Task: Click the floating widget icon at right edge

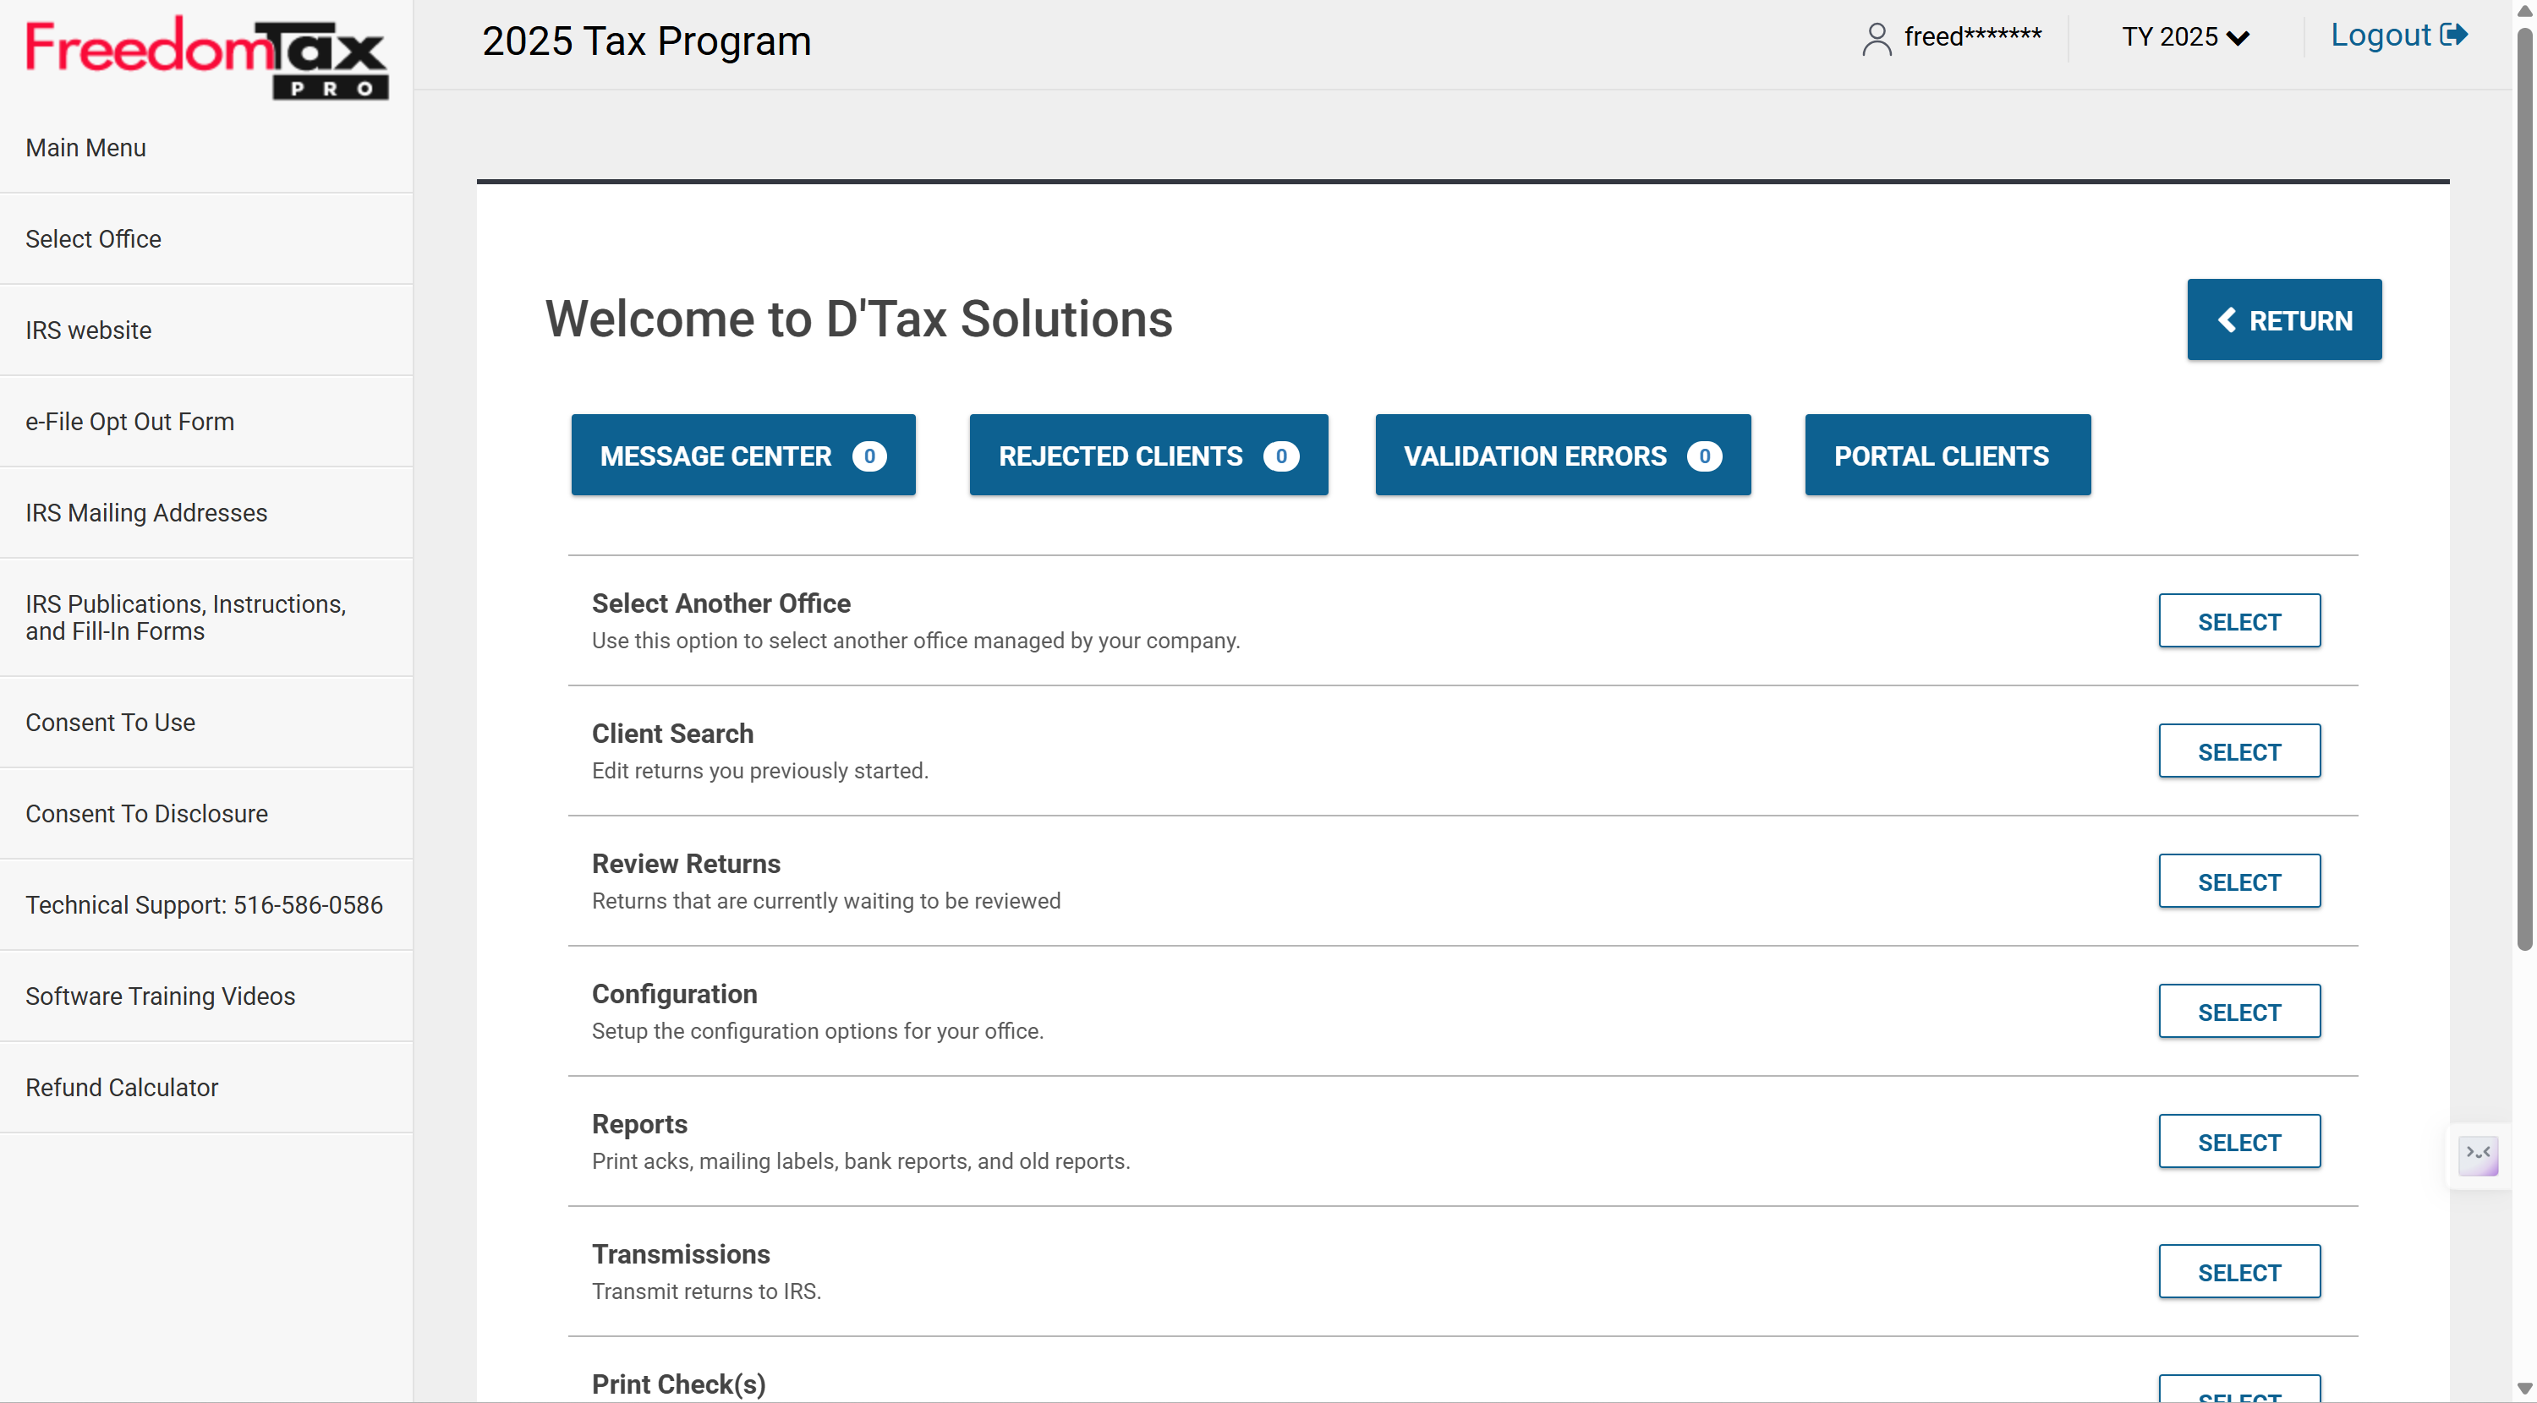Action: (x=2478, y=1155)
